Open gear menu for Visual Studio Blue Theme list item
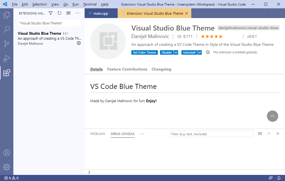The image size is (285, 181). (79, 43)
